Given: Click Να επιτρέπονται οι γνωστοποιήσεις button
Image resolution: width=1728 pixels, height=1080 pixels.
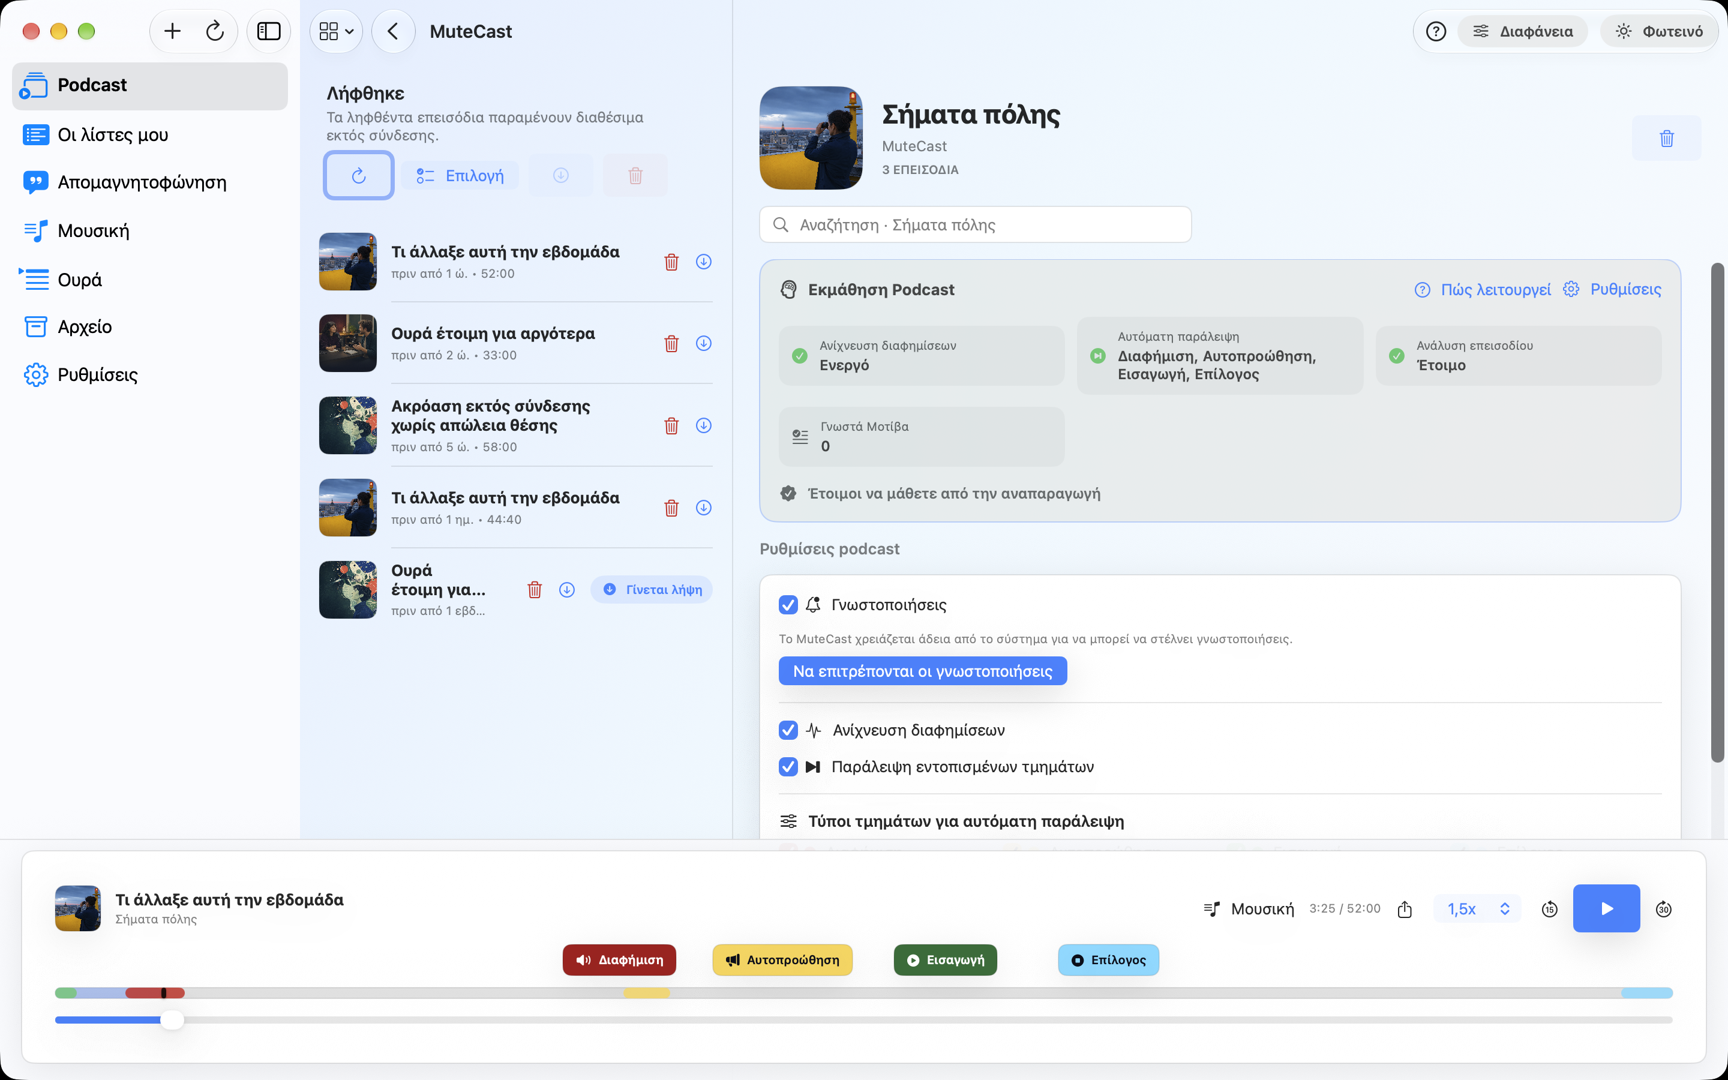Looking at the screenshot, I should point(923,671).
